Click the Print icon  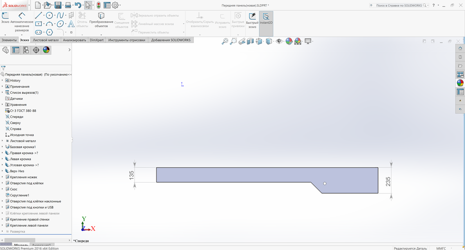68,5
